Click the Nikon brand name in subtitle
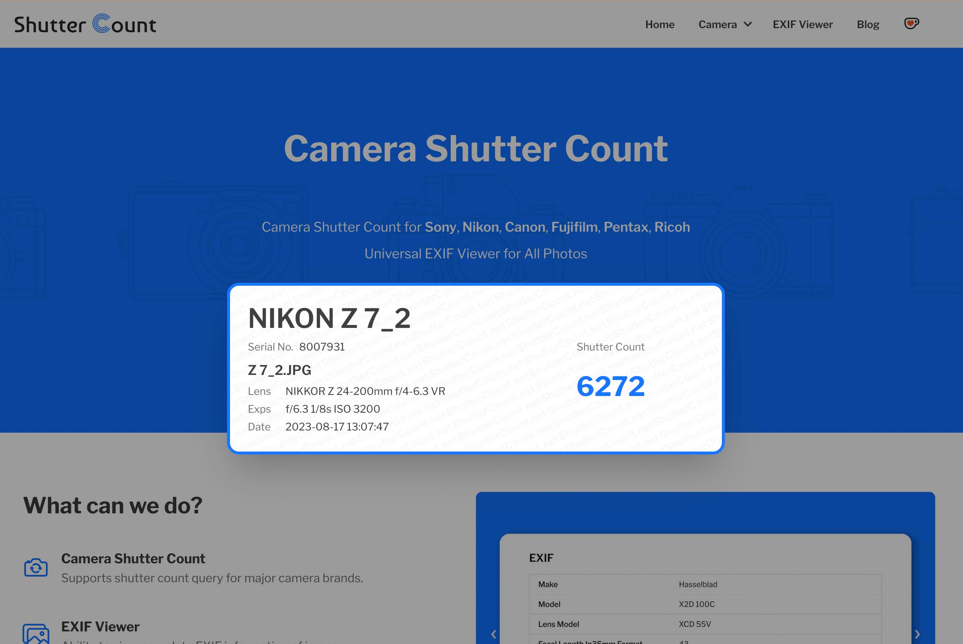963x644 pixels. click(480, 227)
